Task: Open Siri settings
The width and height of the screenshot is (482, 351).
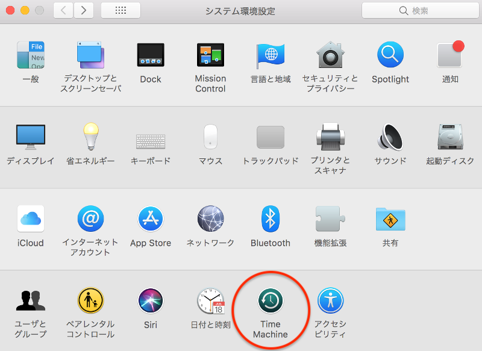Action: click(x=150, y=300)
